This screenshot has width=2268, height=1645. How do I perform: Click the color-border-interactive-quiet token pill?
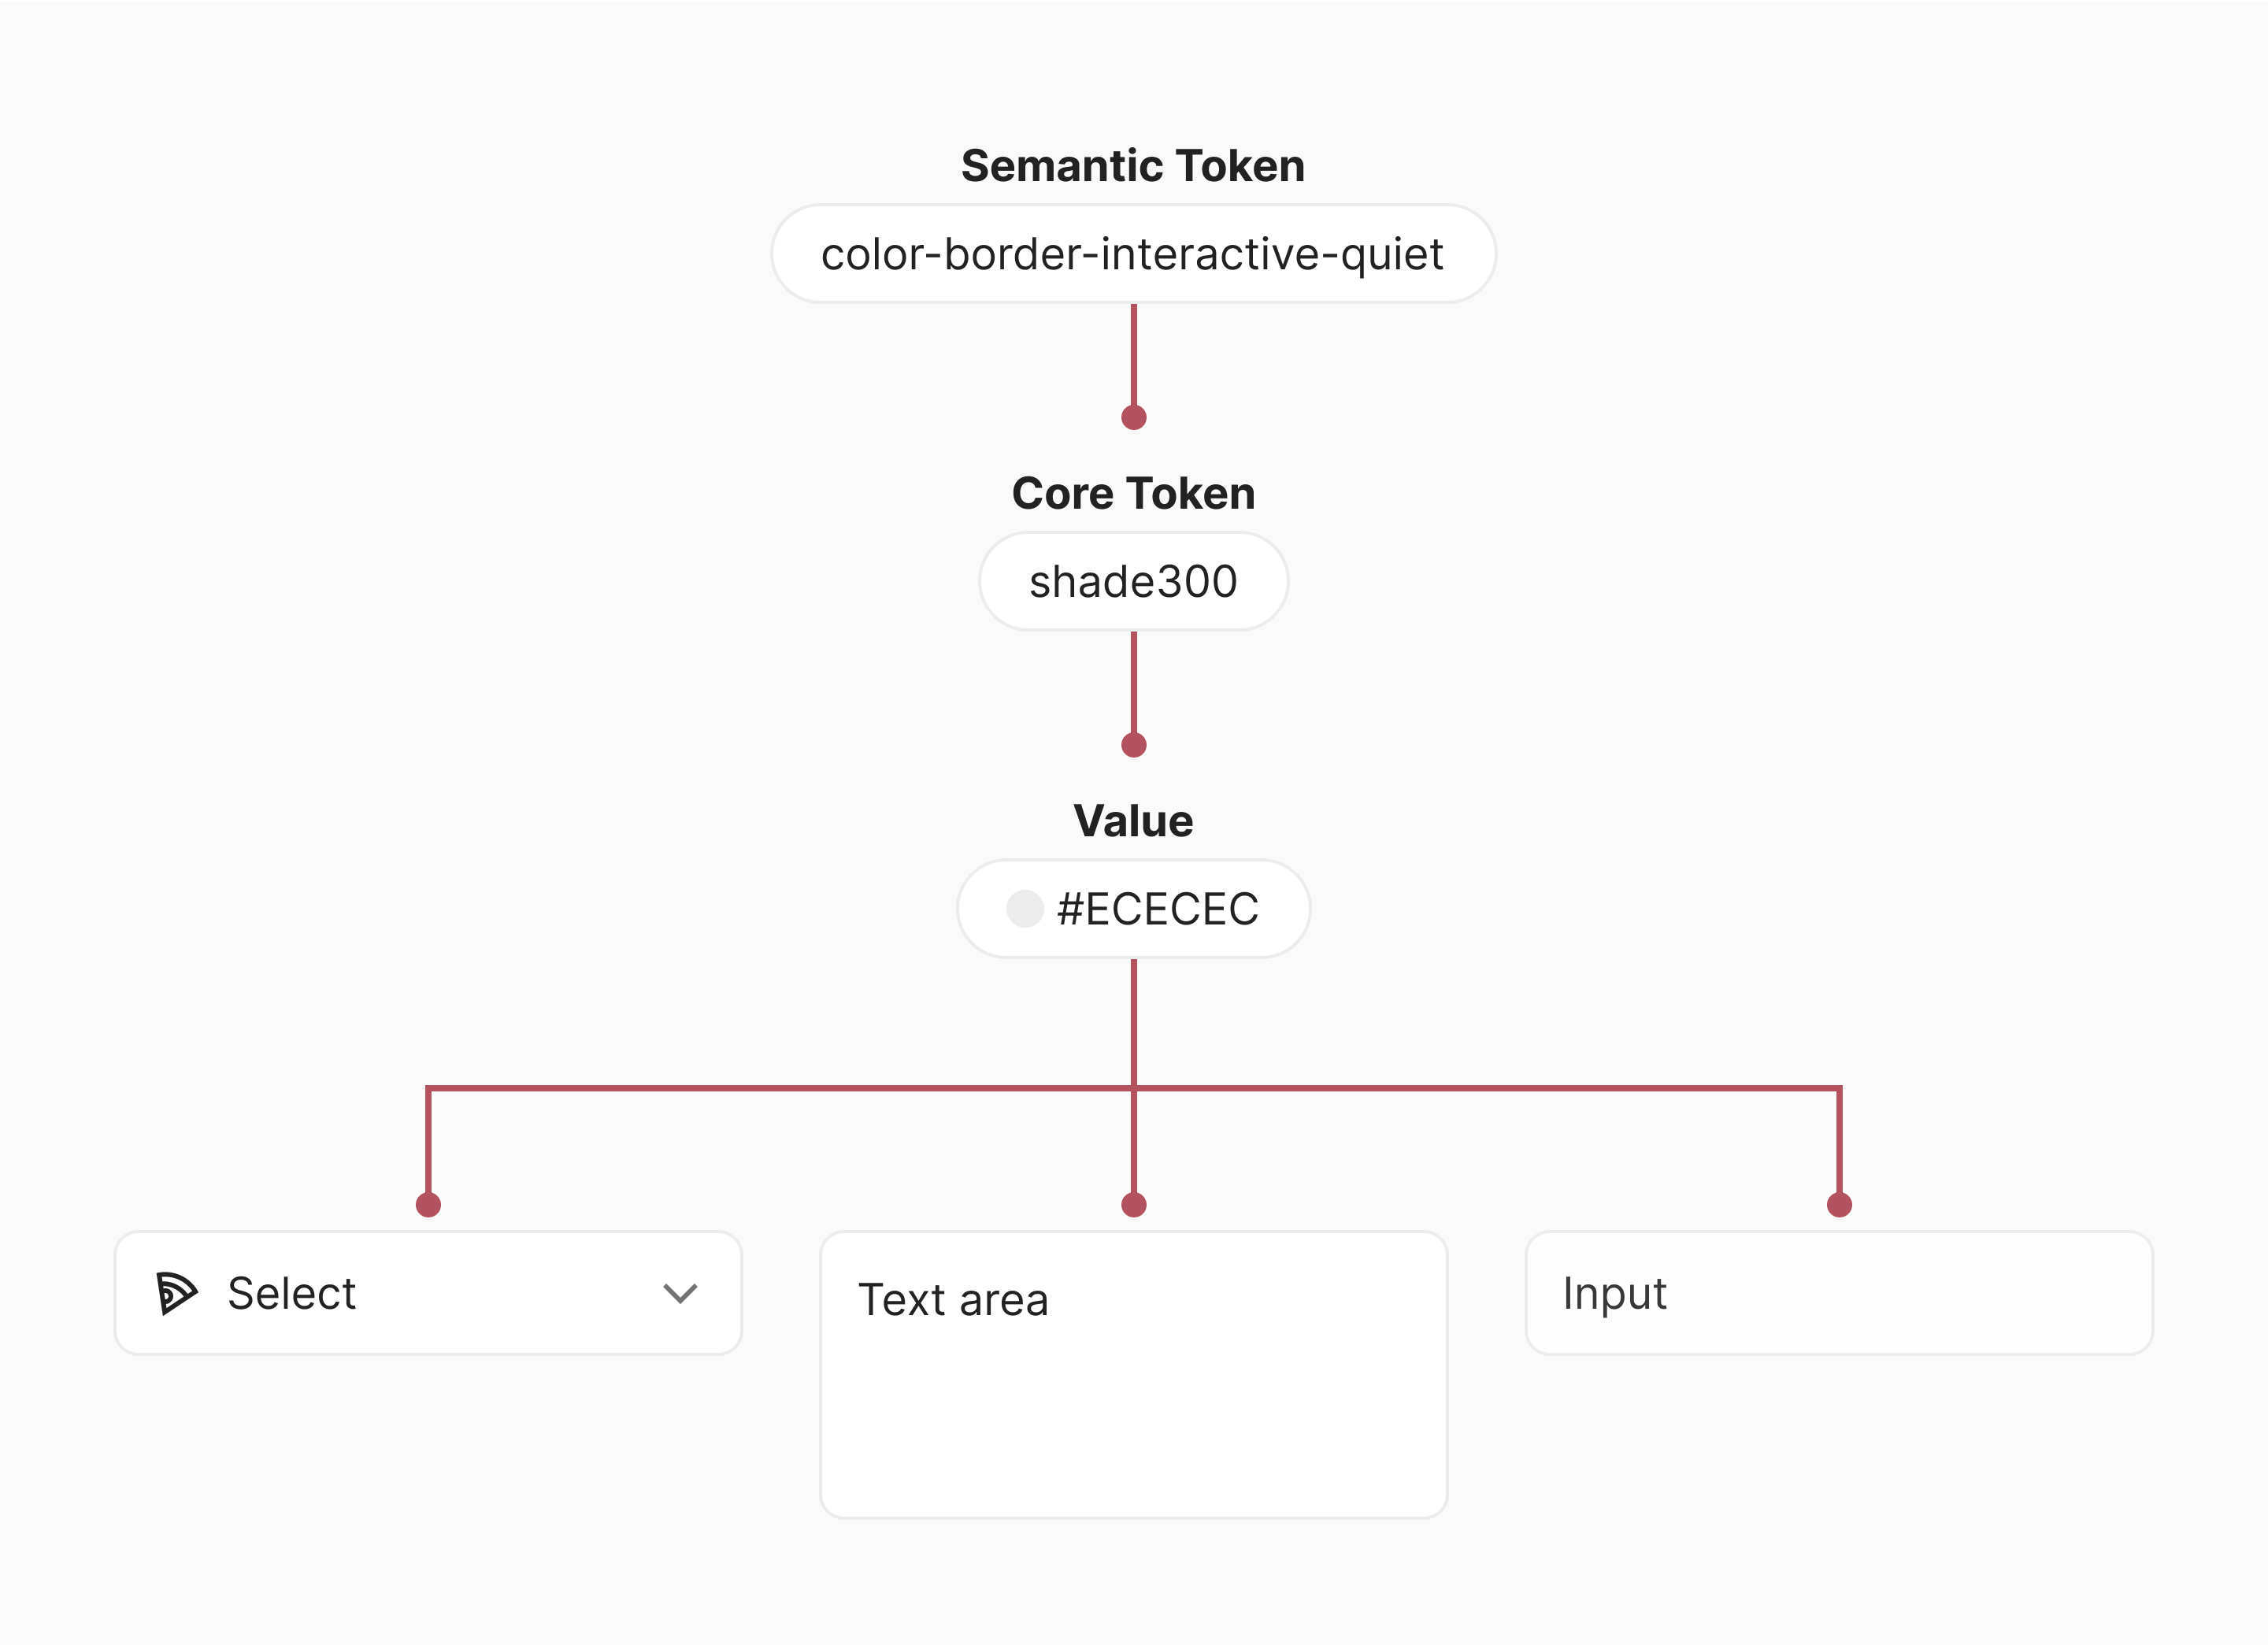pyautogui.click(x=1133, y=254)
